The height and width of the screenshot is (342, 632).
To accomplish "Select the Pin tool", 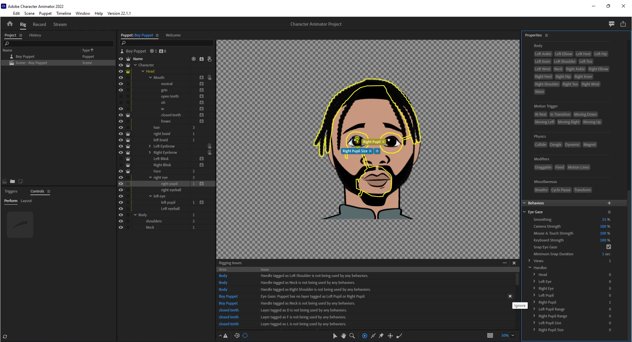I will (x=381, y=336).
